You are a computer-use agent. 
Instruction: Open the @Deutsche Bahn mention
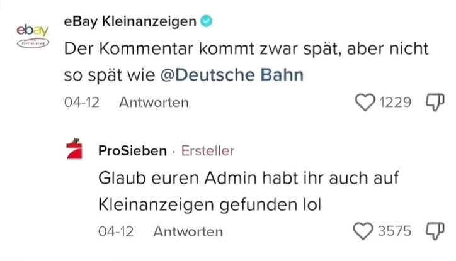click(232, 75)
